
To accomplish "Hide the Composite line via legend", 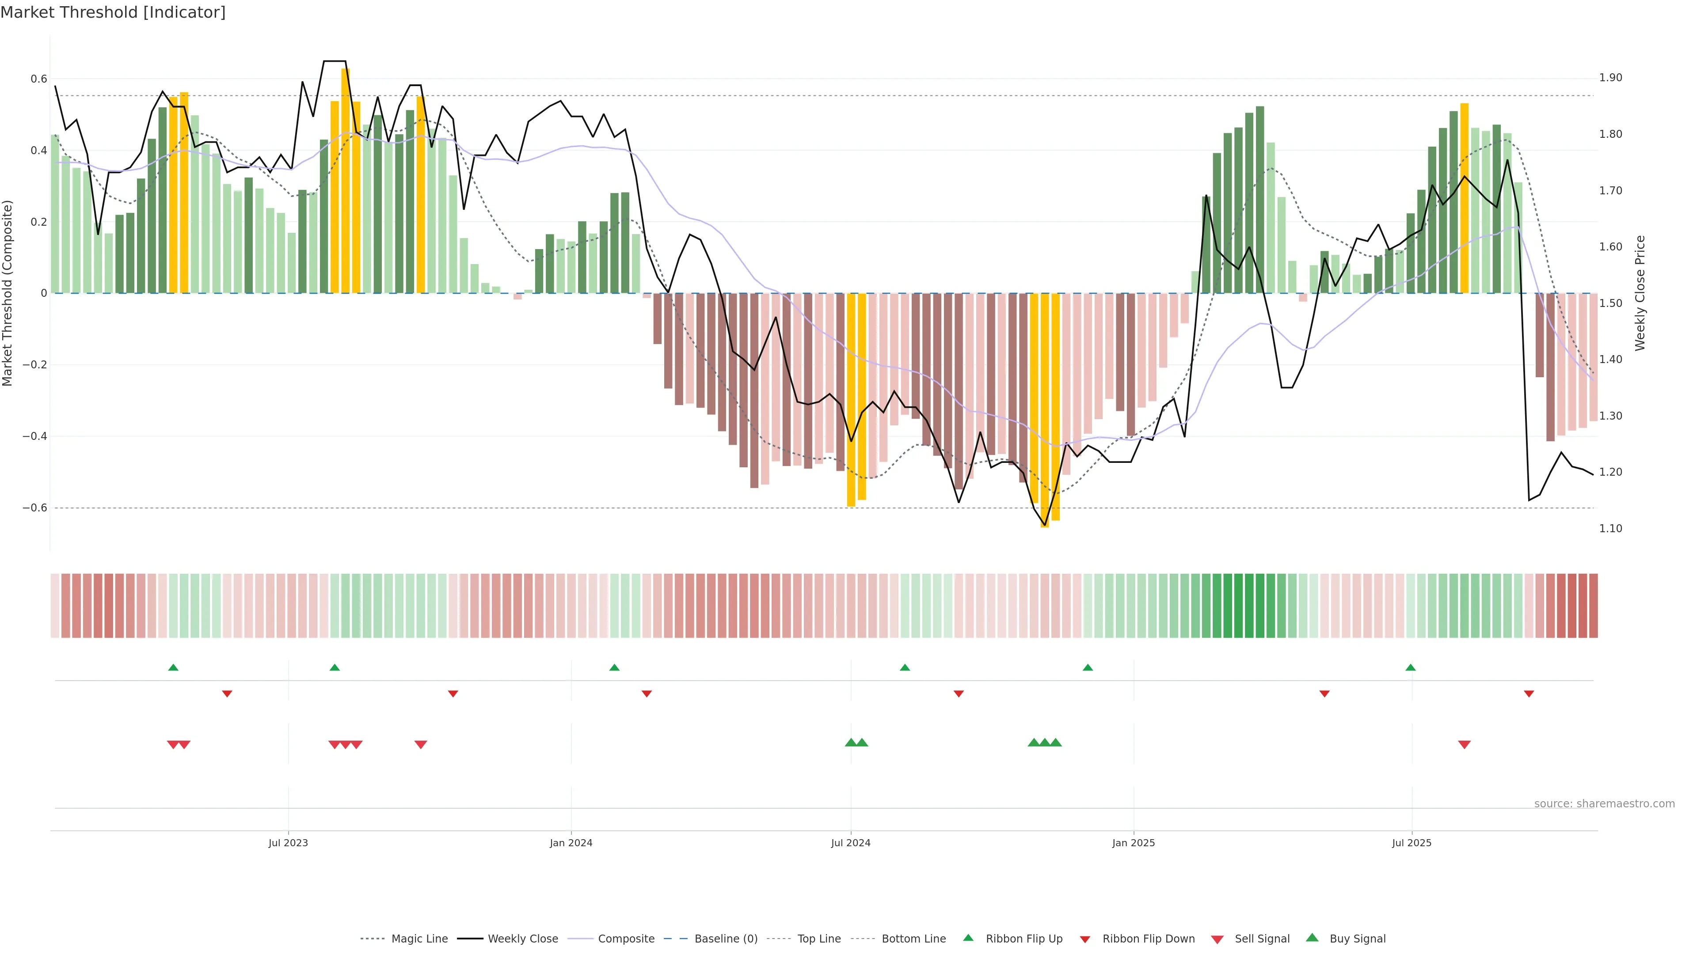I will pos(626,939).
